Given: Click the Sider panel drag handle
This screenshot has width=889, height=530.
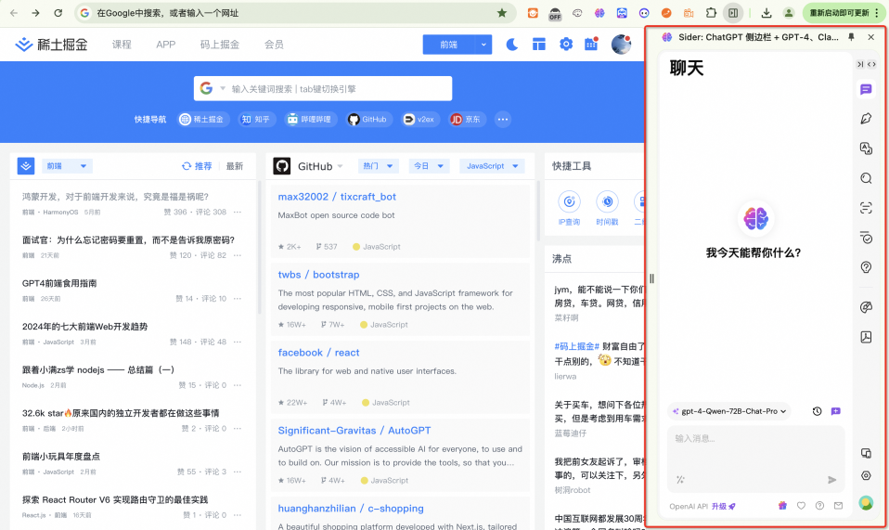Looking at the screenshot, I should [x=651, y=278].
